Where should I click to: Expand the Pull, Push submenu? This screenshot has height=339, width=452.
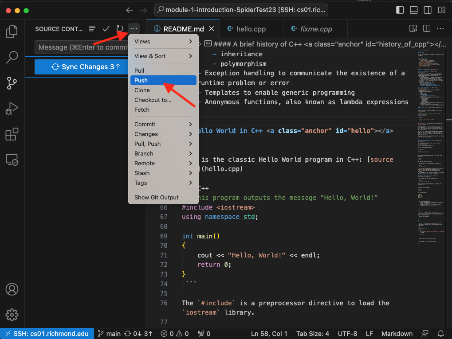pos(163,144)
